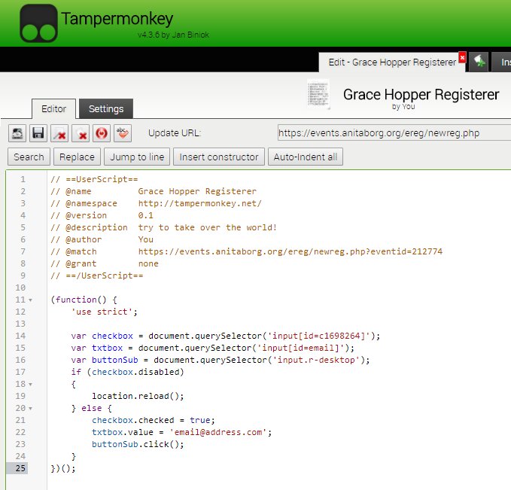511x490 pixels.
Task: Click the 'checkbox.checked = true;' line
Action: (154, 421)
